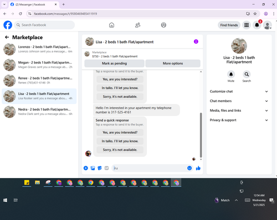Click Lisa's listing photo in right panel

point(239,46)
